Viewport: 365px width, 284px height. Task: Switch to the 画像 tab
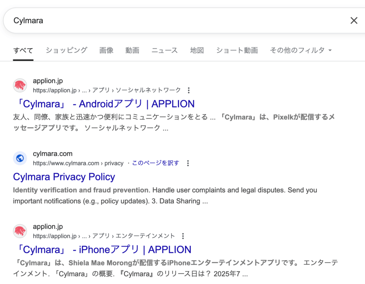pos(106,50)
